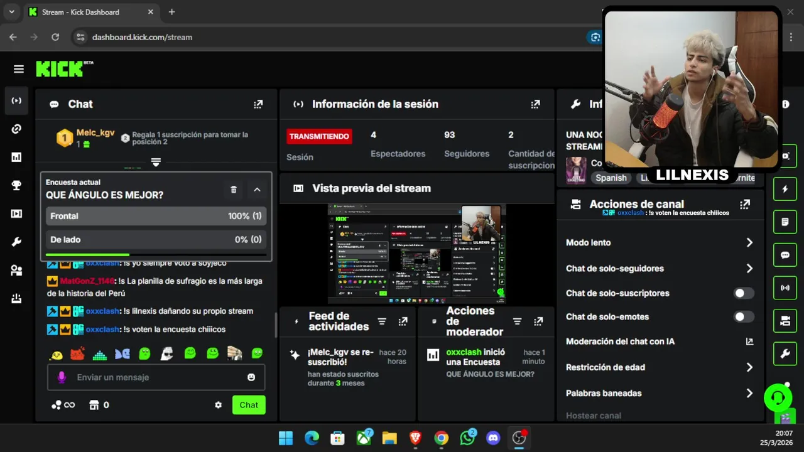Pop out Información de la sesión panel
This screenshot has width=804, height=452.
(535, 104)
